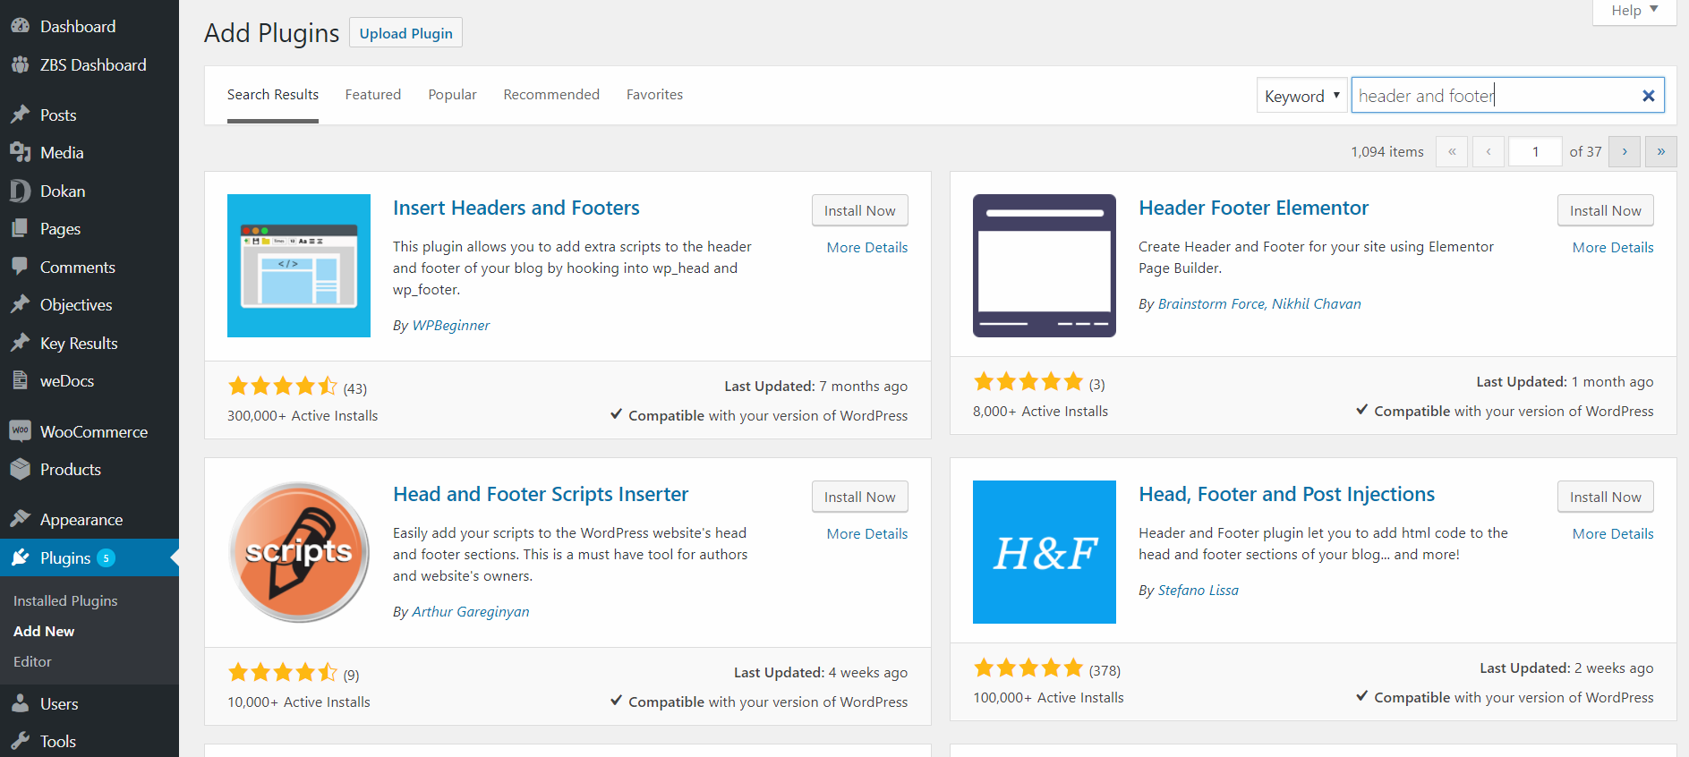Switch to the Search Results tab
Screen dimensions: 1689x757
tap(273, 94)
